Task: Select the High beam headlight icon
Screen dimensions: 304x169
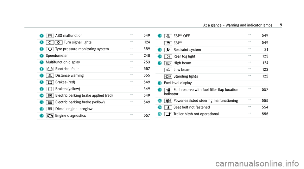Action: point(168,63)
